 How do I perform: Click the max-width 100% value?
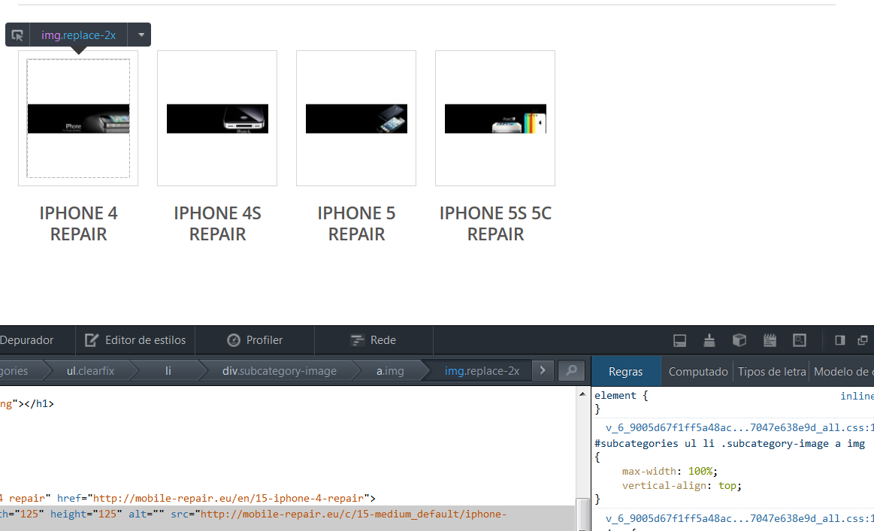tap(700, 472)
